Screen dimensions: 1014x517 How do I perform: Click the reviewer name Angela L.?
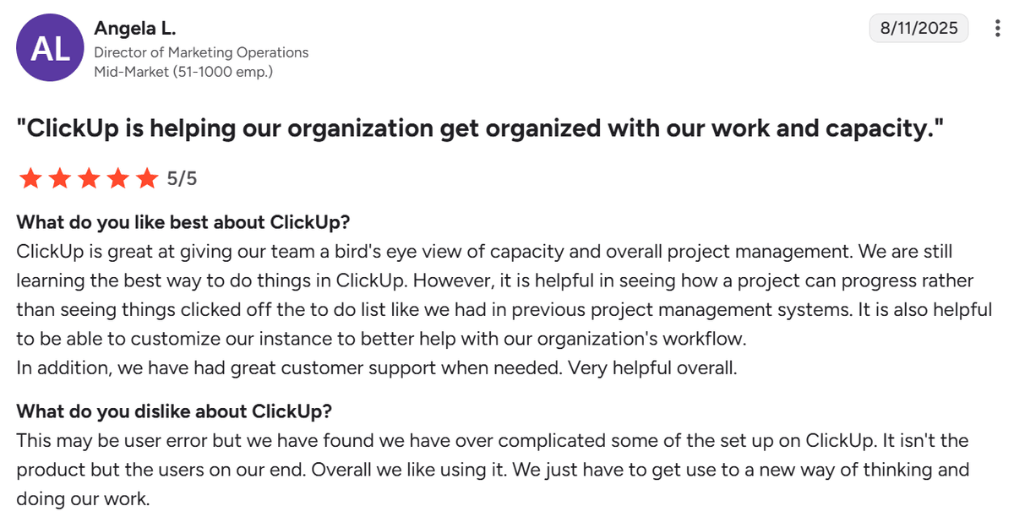tap(135, 29)
